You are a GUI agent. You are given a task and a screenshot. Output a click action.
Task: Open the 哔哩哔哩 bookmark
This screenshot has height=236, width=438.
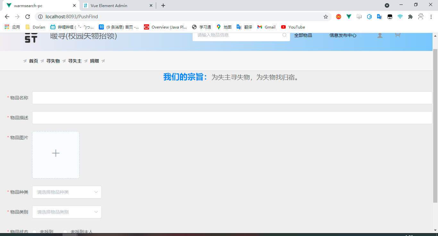(x=72, y=27)
